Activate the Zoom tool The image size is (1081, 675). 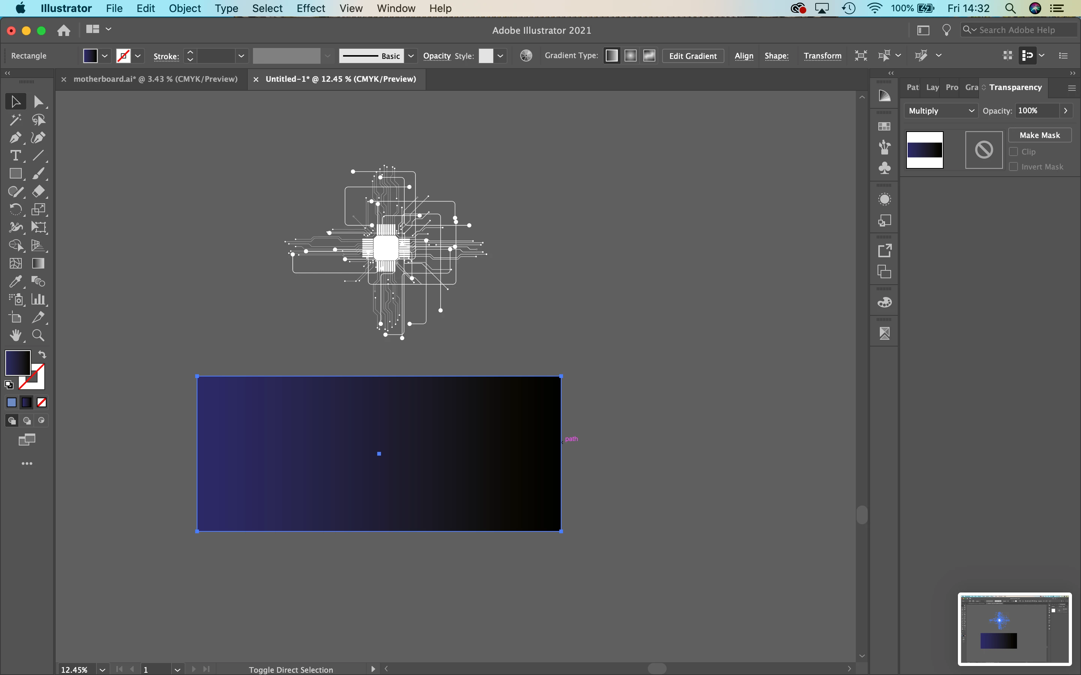click(x=38, y=336)
